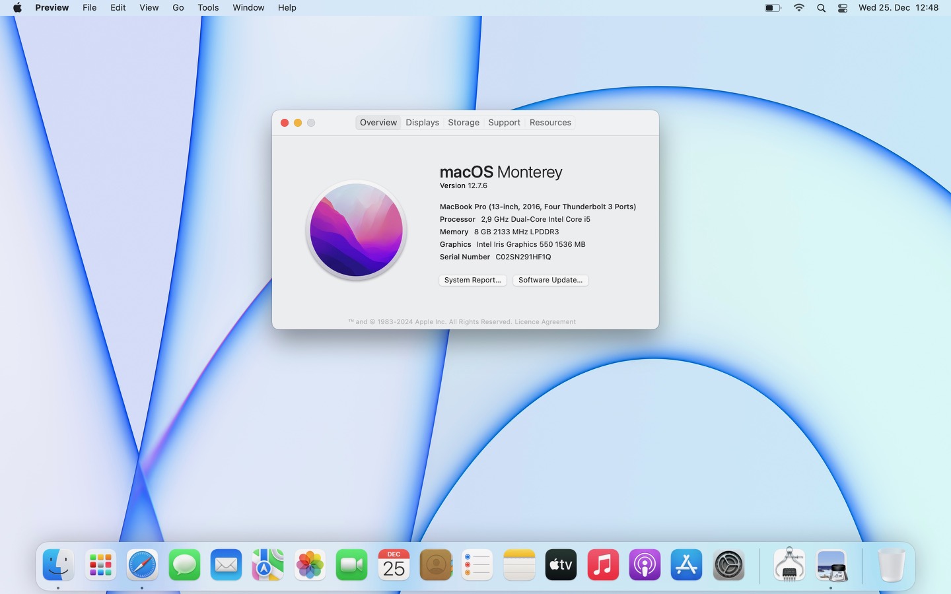Screen dimensions: 951x594
Task: Click the Version 12.7.6 text
Action: coord(464,186)
